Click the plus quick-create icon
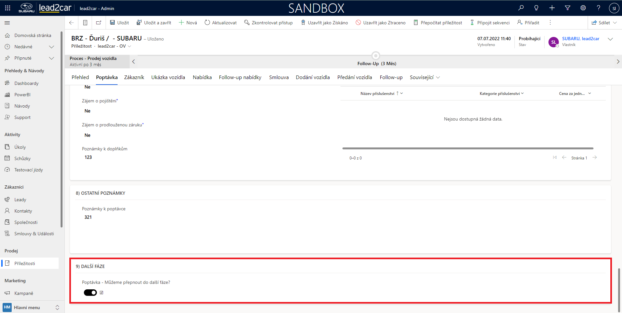The height and width of the screenshot is (313, 622). [552, 8]
